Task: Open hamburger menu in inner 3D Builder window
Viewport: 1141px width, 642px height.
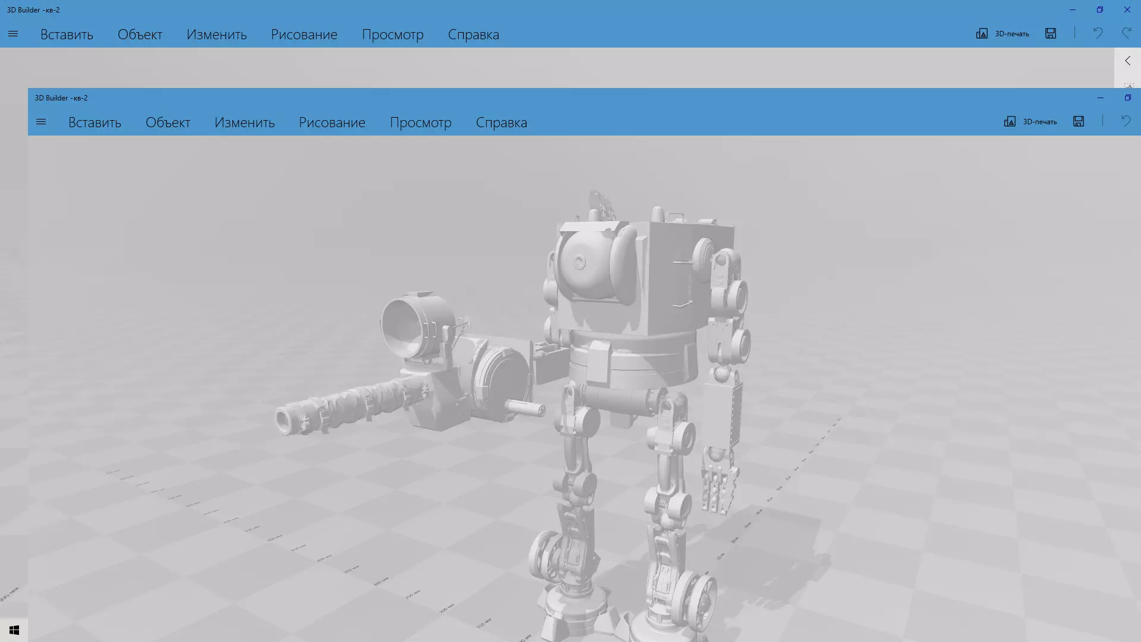Action: (x=41, y=122)
